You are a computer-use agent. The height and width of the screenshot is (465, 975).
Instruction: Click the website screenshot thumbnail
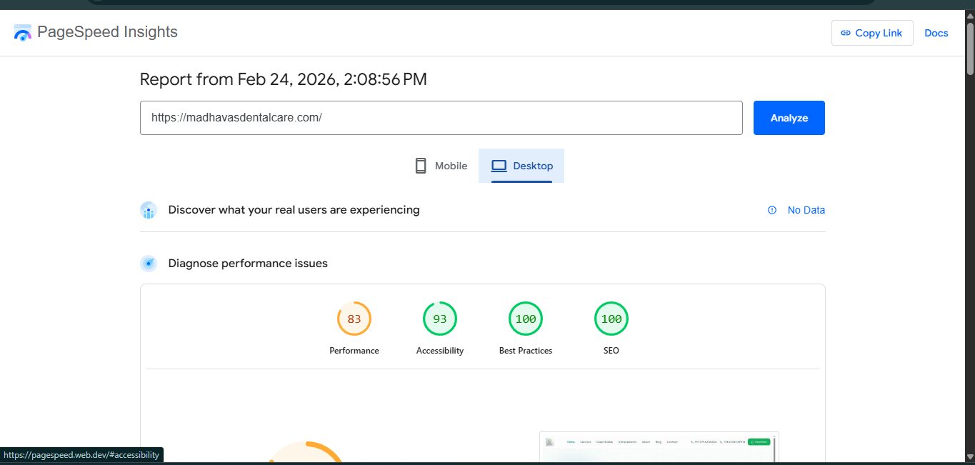click(659, 448)
